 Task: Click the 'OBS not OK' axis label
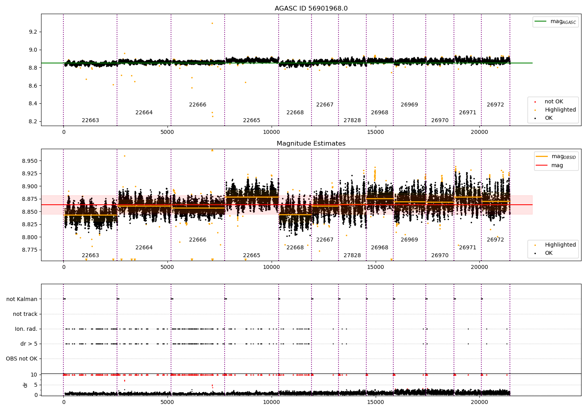(x=22, y=359)
